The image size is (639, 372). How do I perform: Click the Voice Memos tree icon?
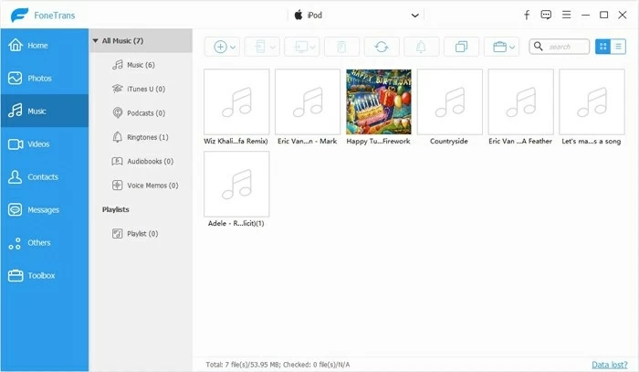[x=118, y=186]
